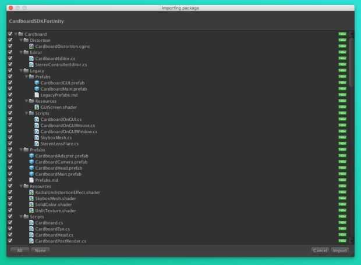Collapse the Scripts folder containing Cardboard.cs
The image size is (361, 265).
[x=21, y=217]
